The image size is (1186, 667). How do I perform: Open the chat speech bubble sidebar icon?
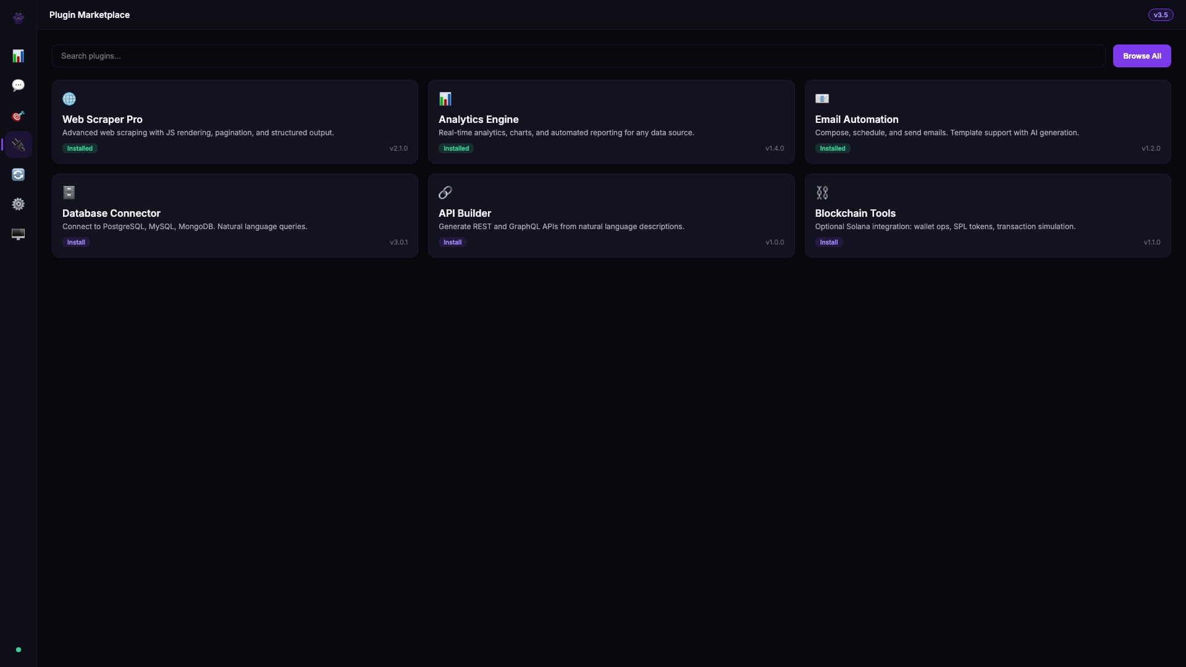click(x=19, y=85)
